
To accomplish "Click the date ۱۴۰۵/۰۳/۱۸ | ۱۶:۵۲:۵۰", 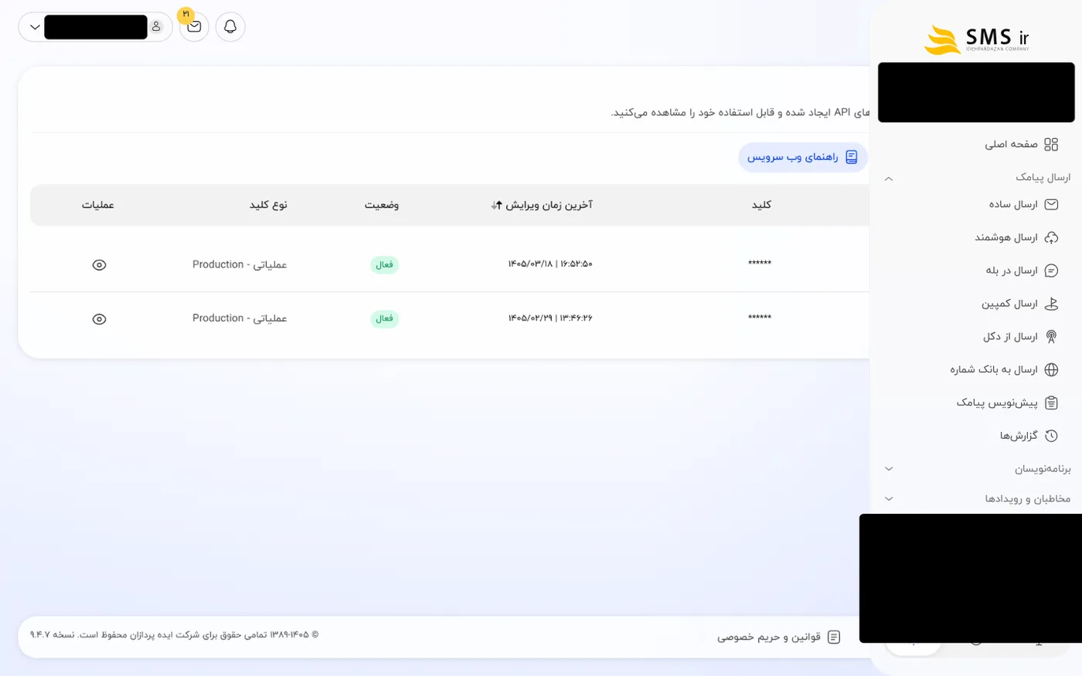I will pyautogui.click(x=550, y=264).
